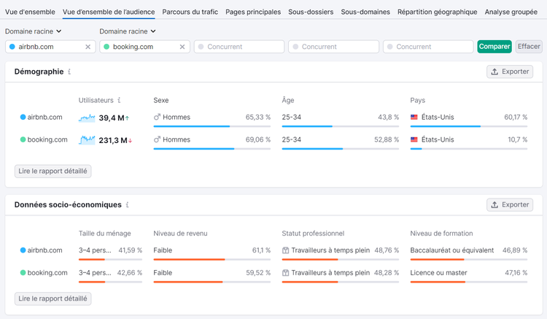
Task: Click the booking.com users sparkline chart
Action: [x=87, y=140]
